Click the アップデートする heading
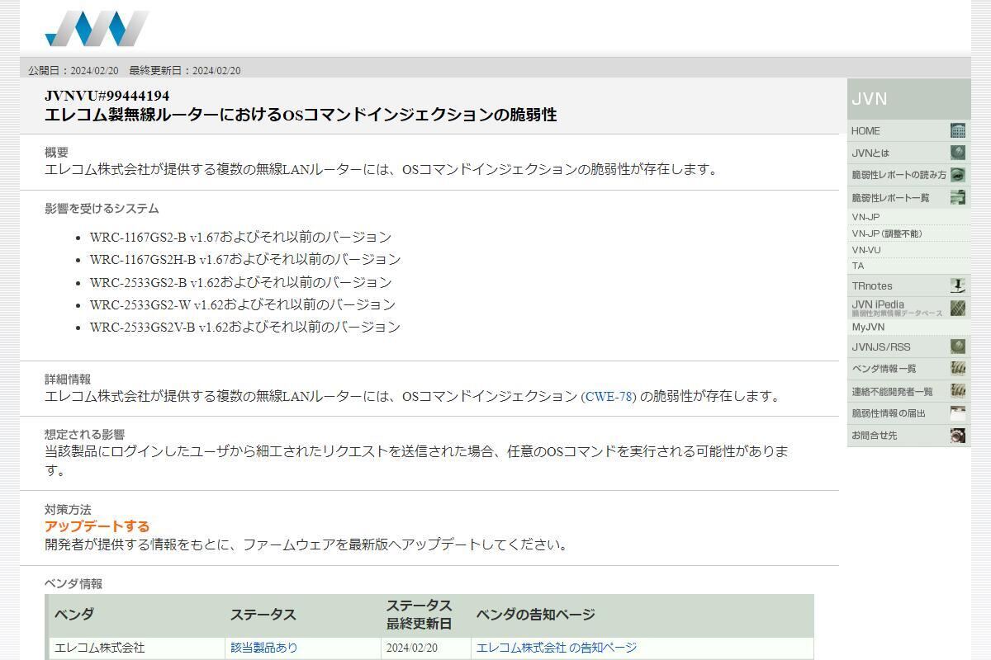 coord(97,526)
